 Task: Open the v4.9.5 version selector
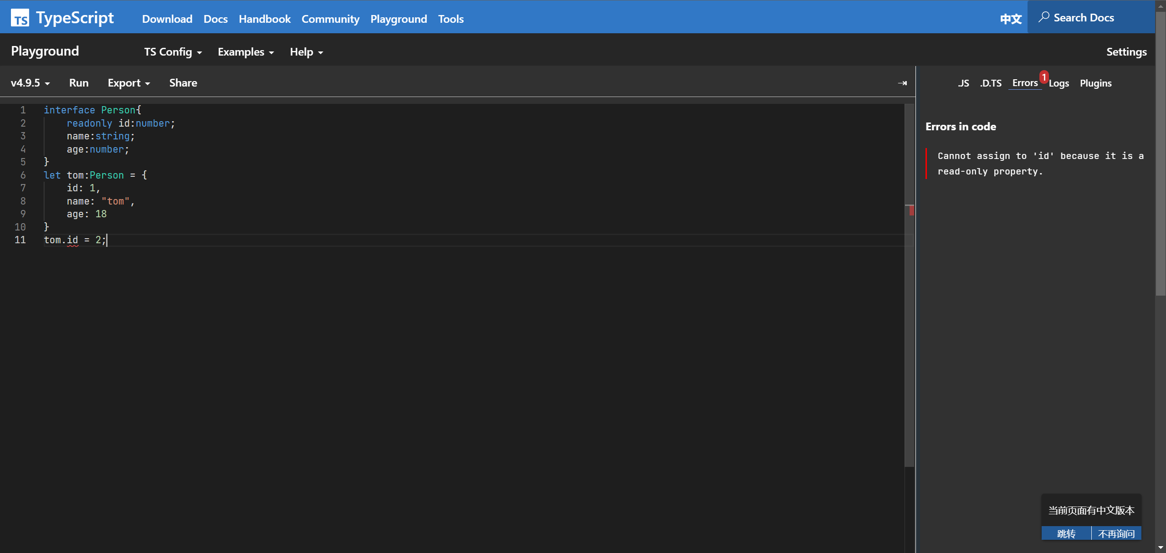30,83
